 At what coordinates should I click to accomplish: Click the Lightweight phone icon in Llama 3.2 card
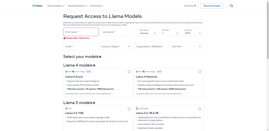[137, 108]
